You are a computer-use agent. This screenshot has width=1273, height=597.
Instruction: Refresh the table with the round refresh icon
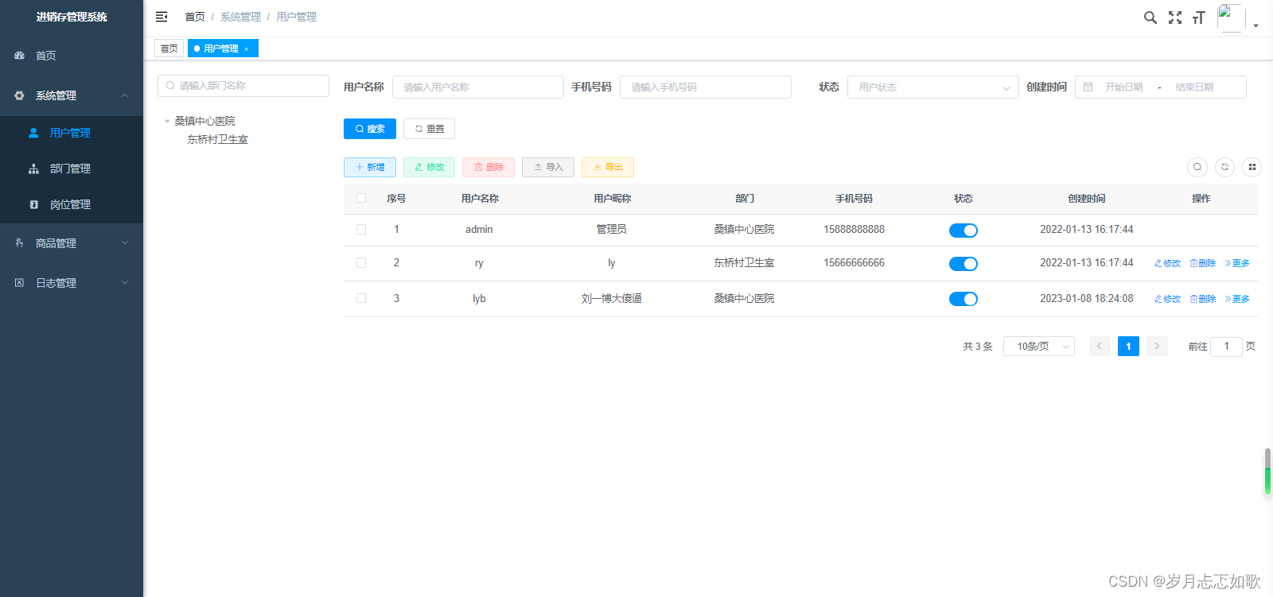pos(1225,167)
